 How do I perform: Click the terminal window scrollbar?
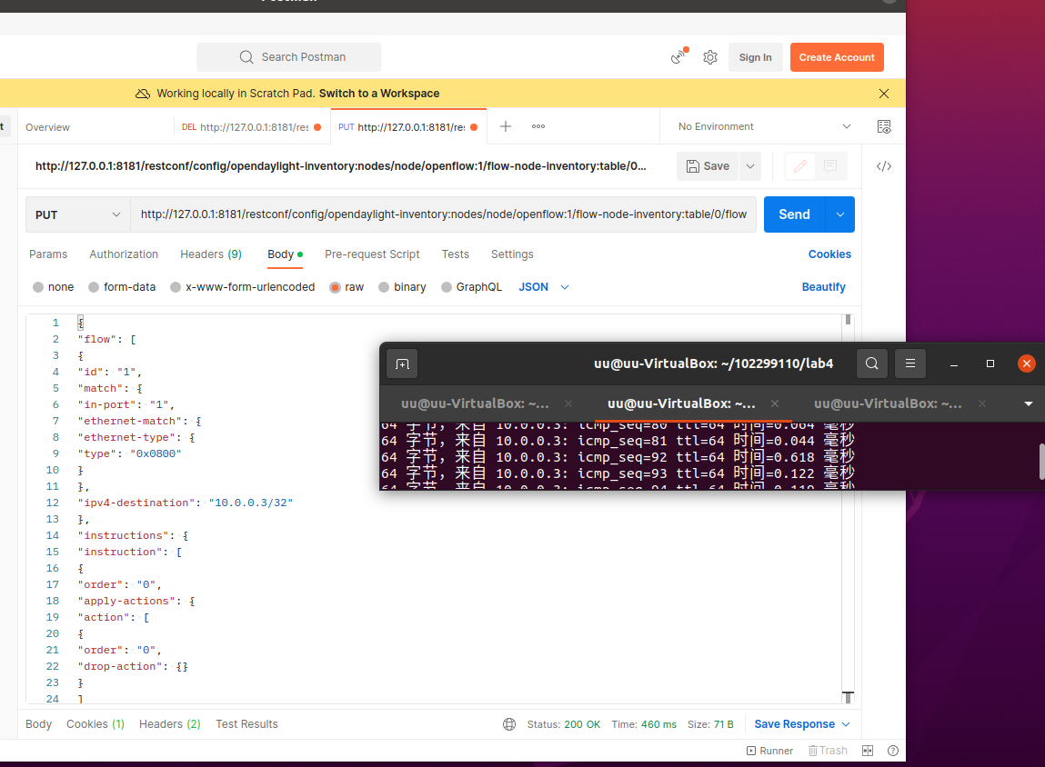click(x=1041, y=461)
